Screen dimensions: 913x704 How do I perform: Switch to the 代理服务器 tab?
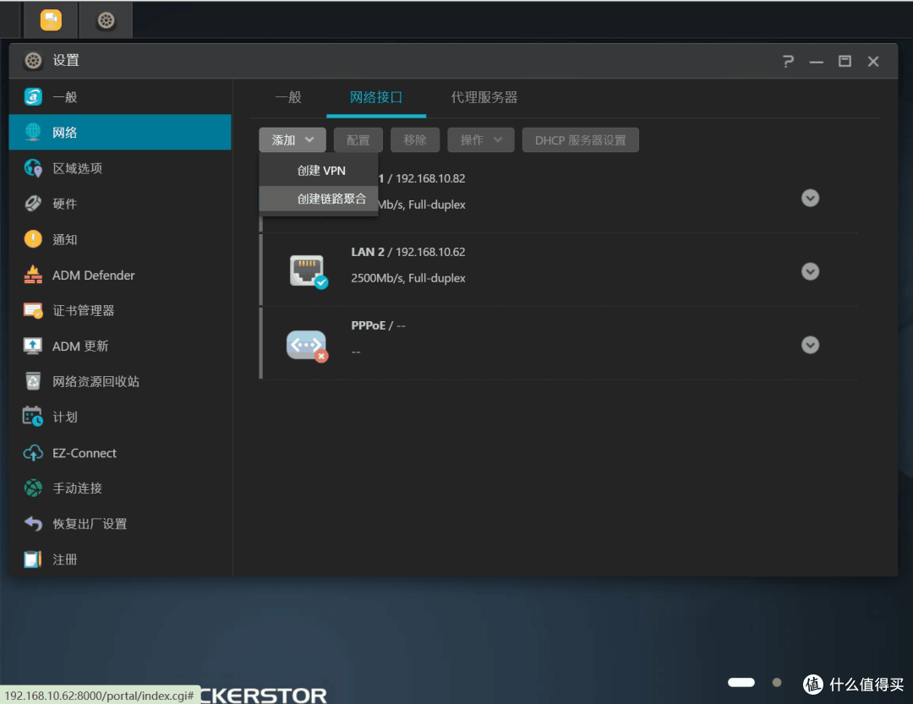tap(484, 97)
